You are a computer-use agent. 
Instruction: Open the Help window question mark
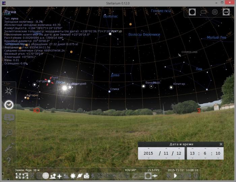click(9, 161)
